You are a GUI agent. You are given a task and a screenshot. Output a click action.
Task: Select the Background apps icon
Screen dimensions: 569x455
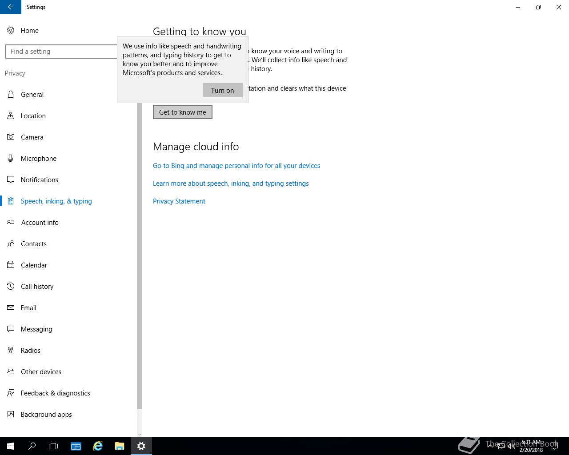11,414
